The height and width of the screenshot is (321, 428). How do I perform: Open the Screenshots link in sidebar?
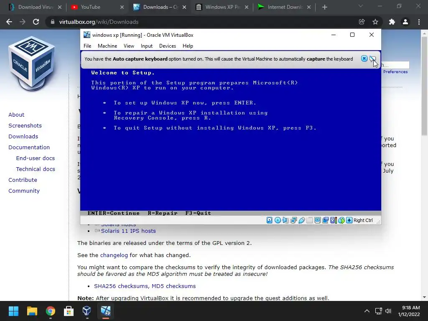tap(25, 125)
